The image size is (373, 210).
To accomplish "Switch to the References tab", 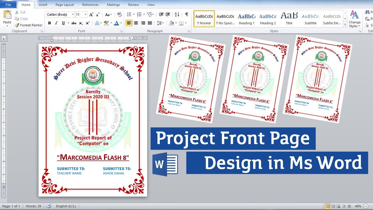I will (x=90, y=5).
